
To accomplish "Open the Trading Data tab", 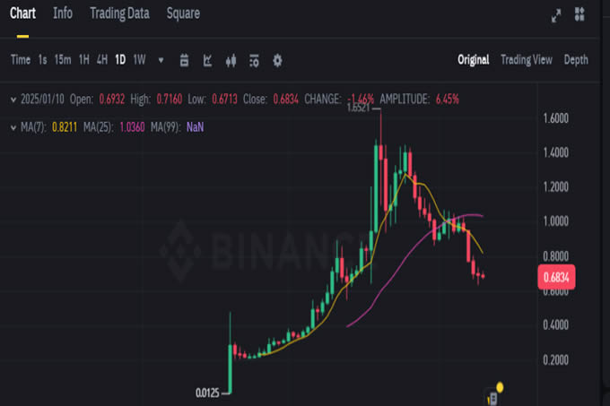I will tap(120, 13).
